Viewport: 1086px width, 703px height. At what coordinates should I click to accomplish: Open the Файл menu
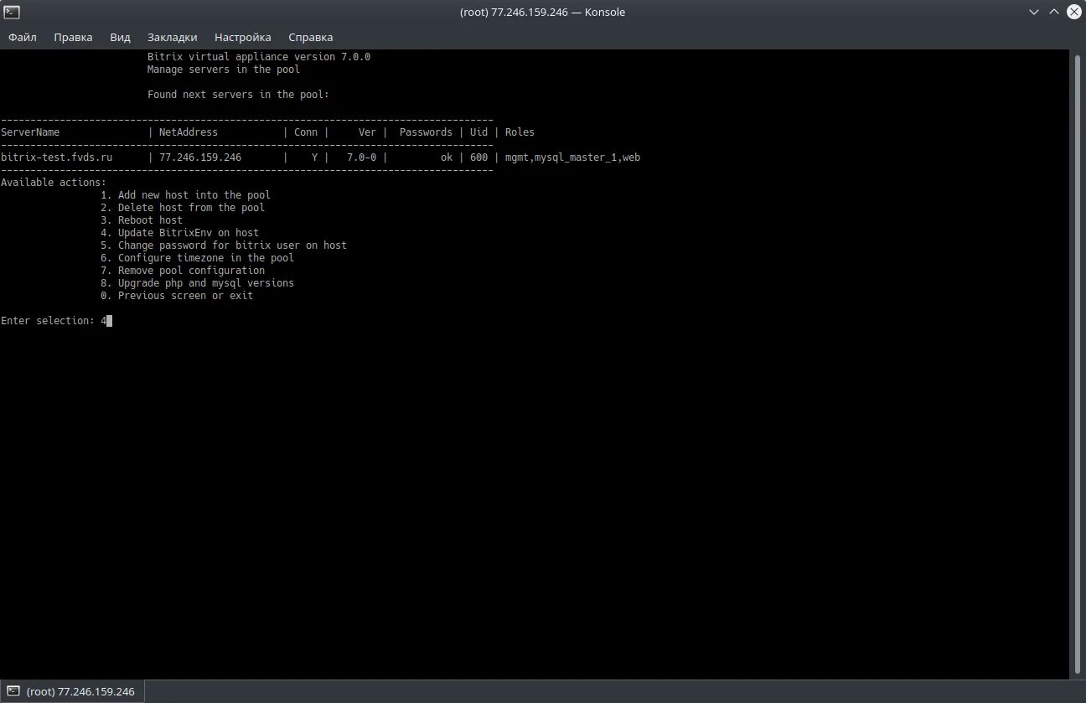(x=22, y=37)
